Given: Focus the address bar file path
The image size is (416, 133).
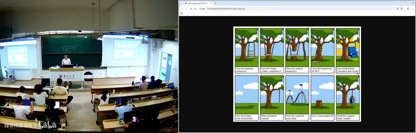Looking at the screenshot, I should (x=226, y=8).
